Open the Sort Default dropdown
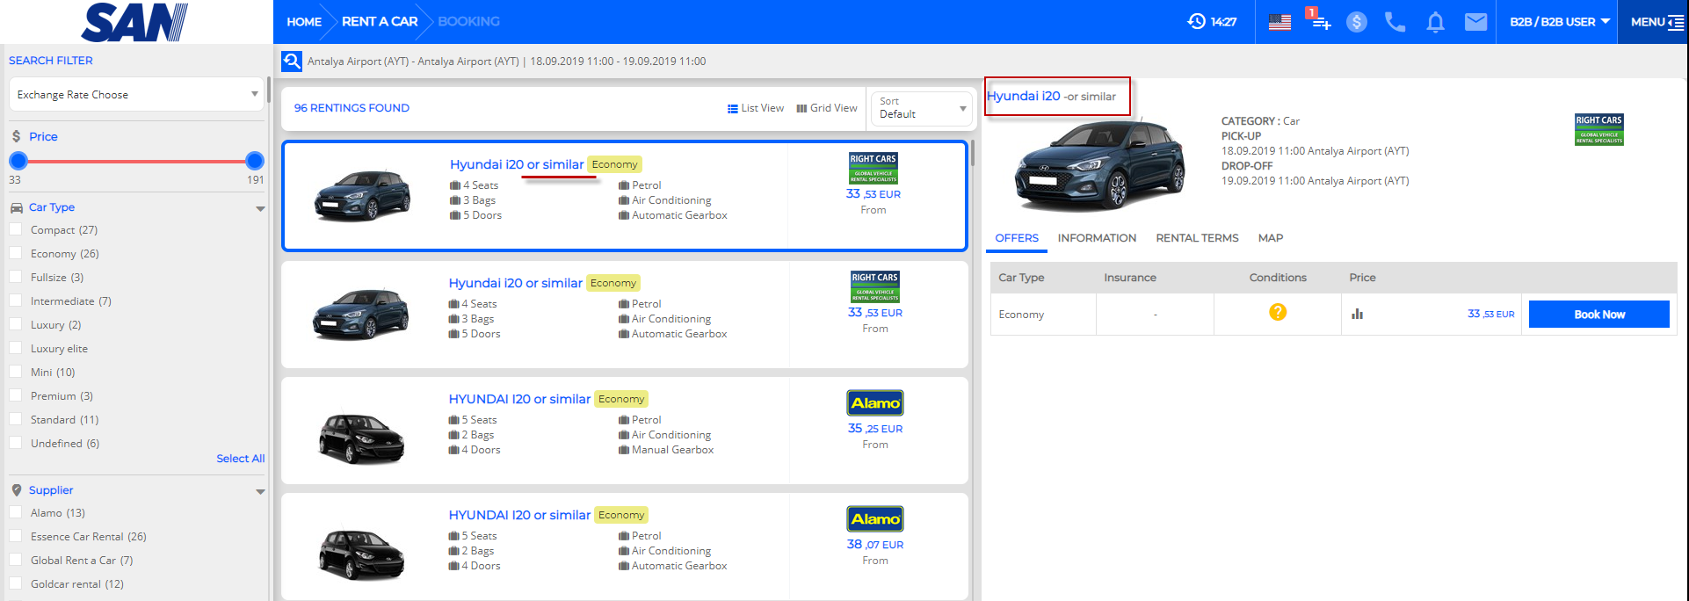The image size is (1689, 601). tap(921, 108)
